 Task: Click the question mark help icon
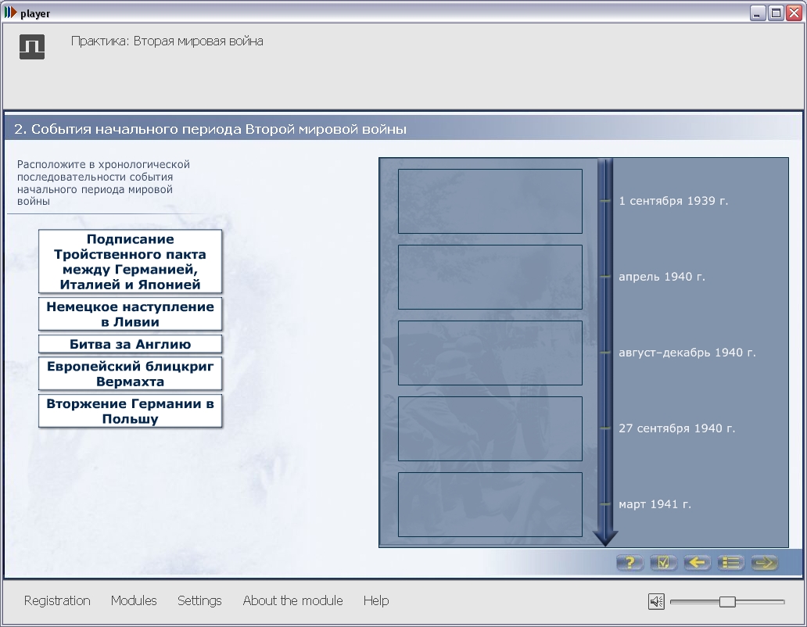tap(629, 563)
